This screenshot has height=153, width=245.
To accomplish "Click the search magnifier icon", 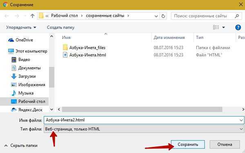I will (x=237, y=16).
